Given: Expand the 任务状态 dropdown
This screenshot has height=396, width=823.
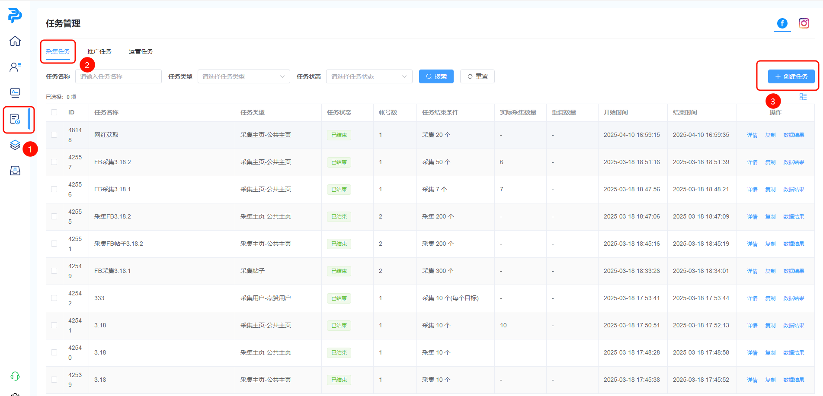Looking at the screenshot, I should point(369,76).
